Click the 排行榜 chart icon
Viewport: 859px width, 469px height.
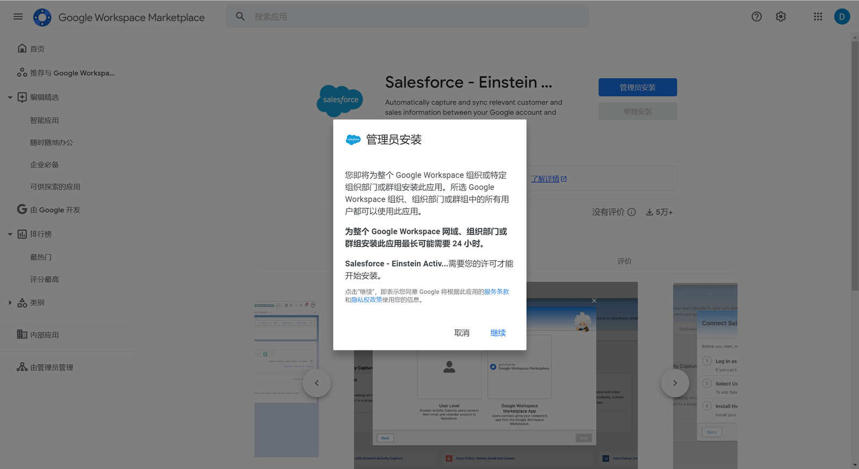[x=22, y=234]
